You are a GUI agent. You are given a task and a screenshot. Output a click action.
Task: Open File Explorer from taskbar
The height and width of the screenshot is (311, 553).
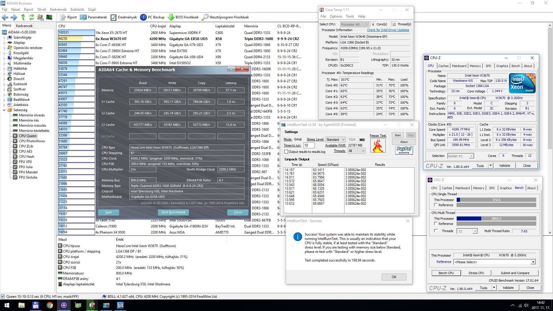point(21,305)
